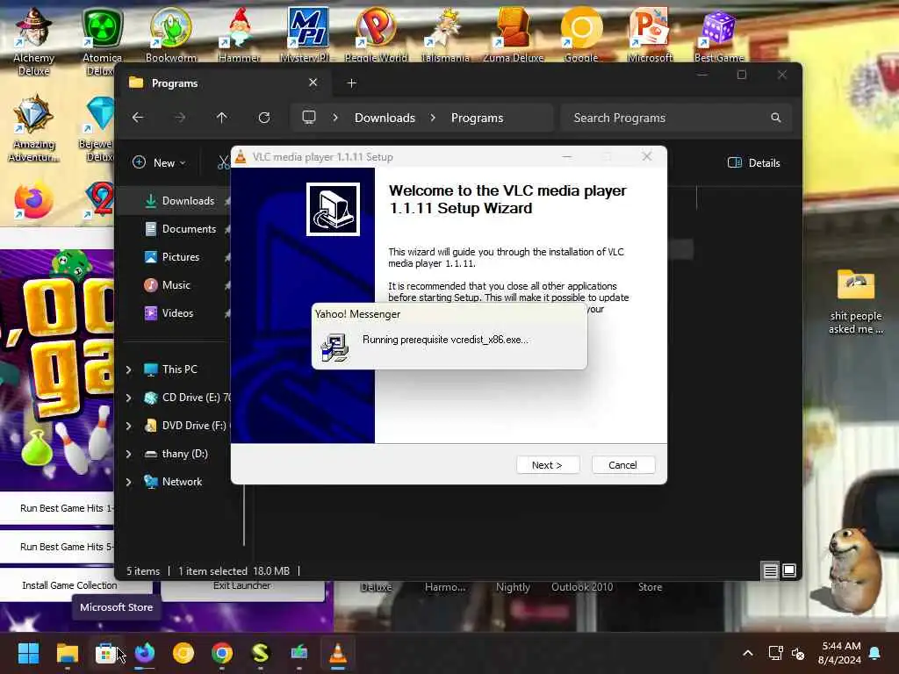The width and height of the screenshot is (899, 674).
Task: Expand DVD Drive (F:) tree node
Action: [x=129, y=426]
